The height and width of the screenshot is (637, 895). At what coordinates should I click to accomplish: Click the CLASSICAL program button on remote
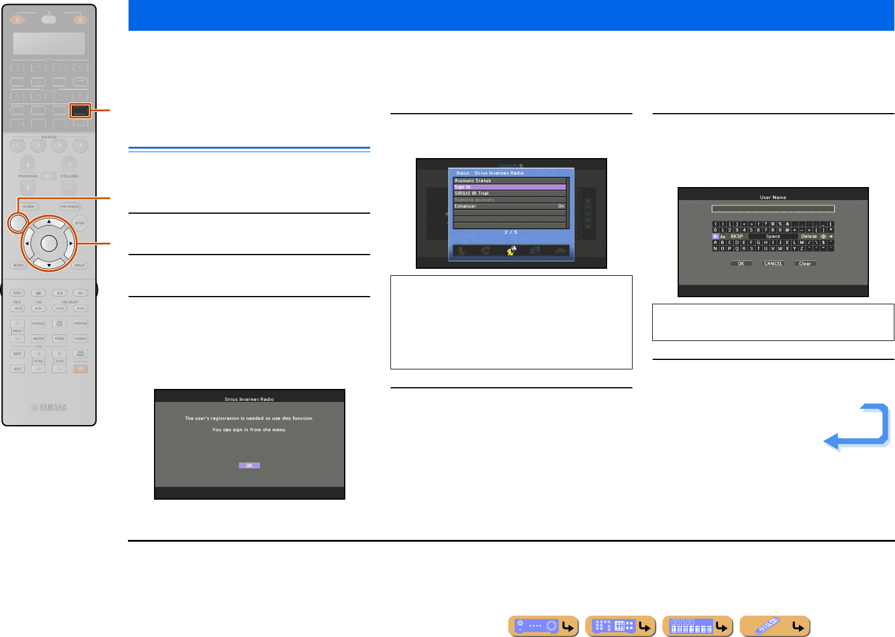[39, 324]
